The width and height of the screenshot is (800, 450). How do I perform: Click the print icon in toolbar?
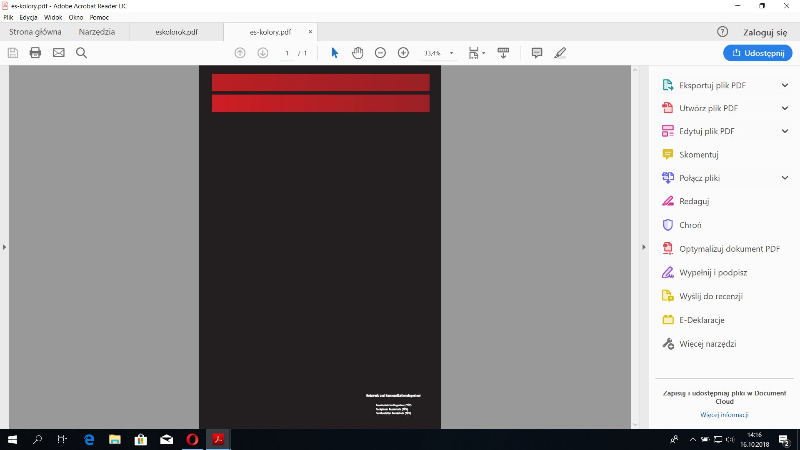click(35, 53)
